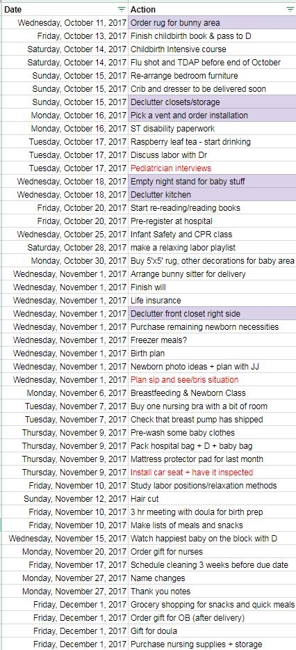Screen dimensions: 296x650
Task: Click the 'Thank you notes' cell
Action: pyautogui.click(x=212, y=592)
